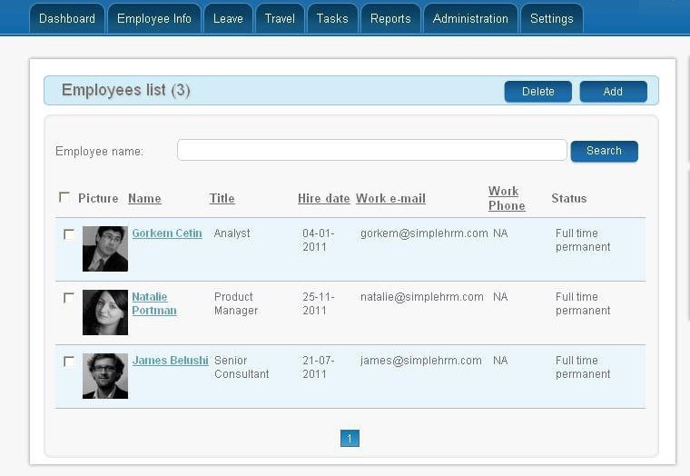The width and height of the screenshot is (690, 476).
Task: Check the box for Natalie Portman
Action: [69, 298]
